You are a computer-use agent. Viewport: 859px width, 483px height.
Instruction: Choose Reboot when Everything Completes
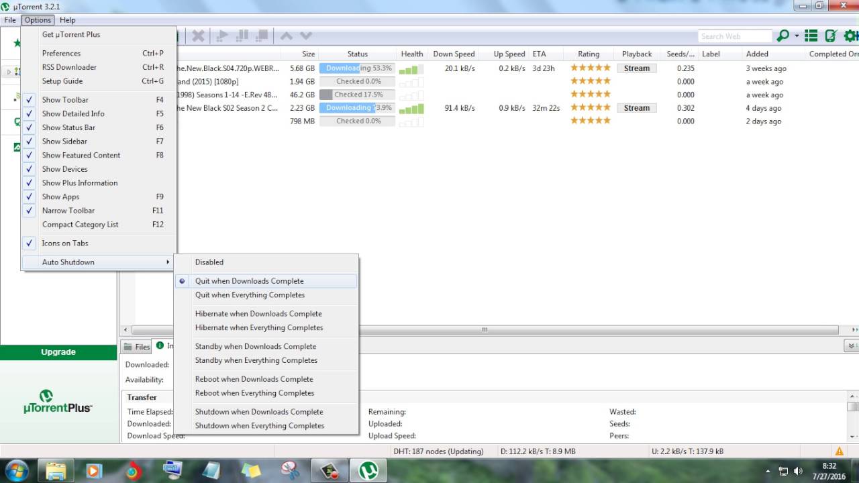(x=266, y=393)
